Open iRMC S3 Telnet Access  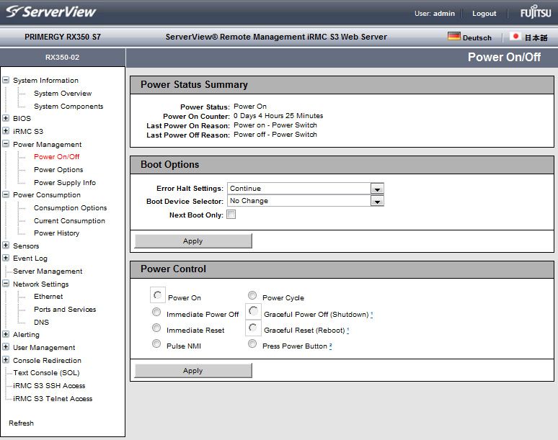[53, 398]
